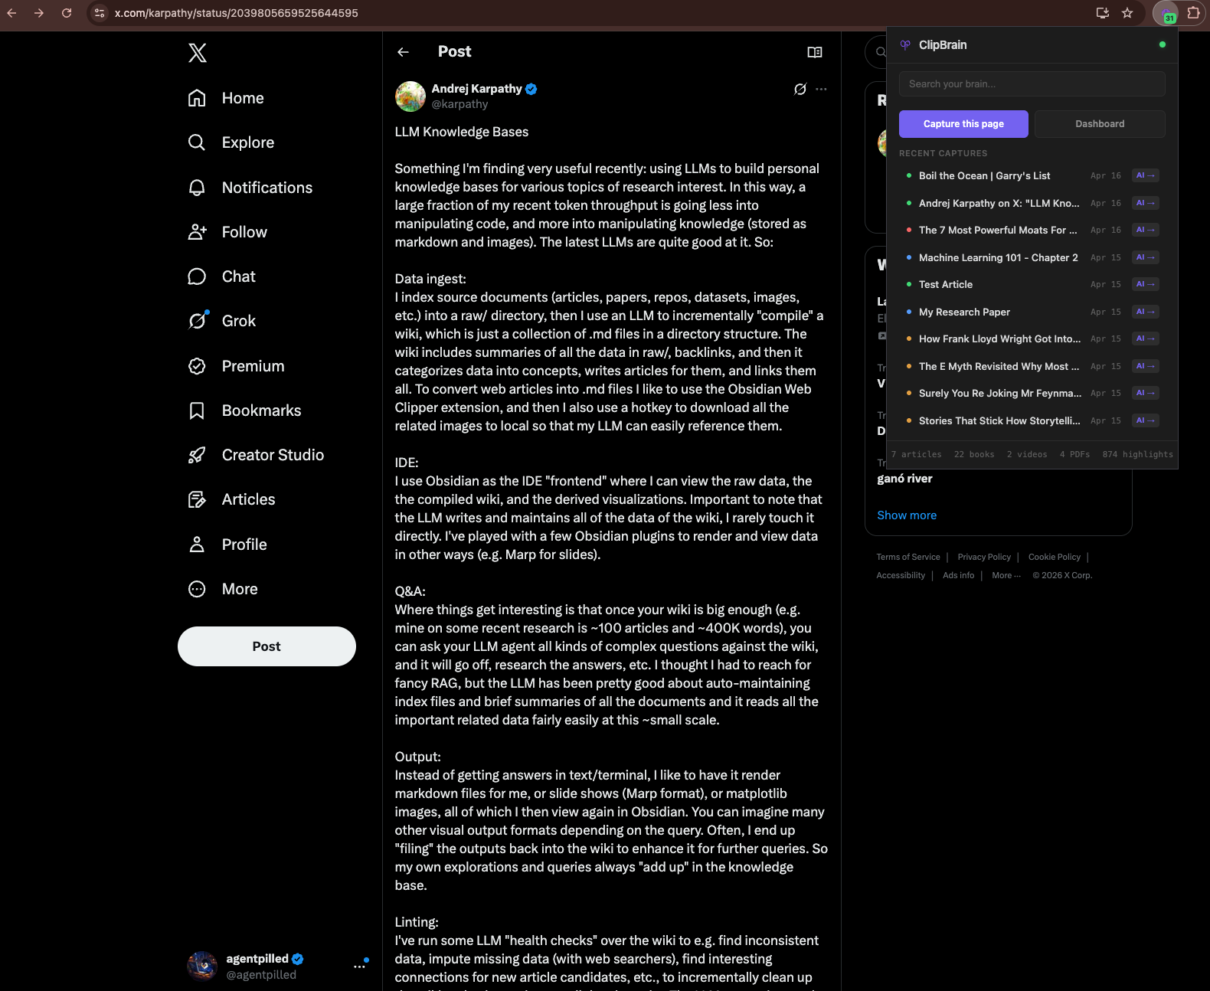Open More options in the sidebar
1210x991 pixels.
click(223, 589)
